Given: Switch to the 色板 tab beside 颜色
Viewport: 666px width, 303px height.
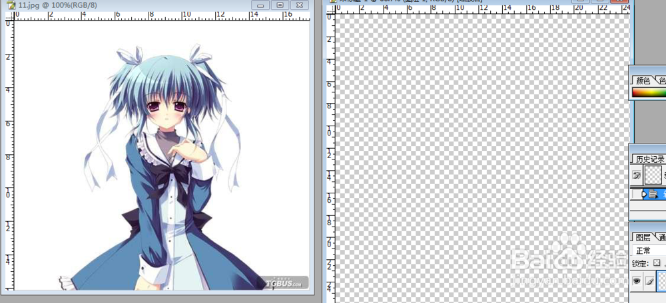Looking at the screenshot, I should (x=662, y=80).
